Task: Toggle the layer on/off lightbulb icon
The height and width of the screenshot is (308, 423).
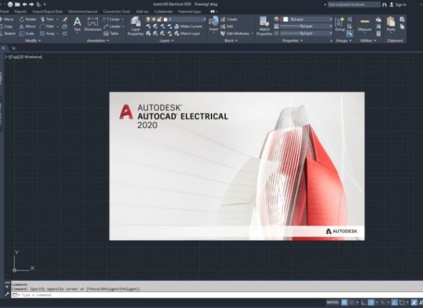Action: (148, 19)
